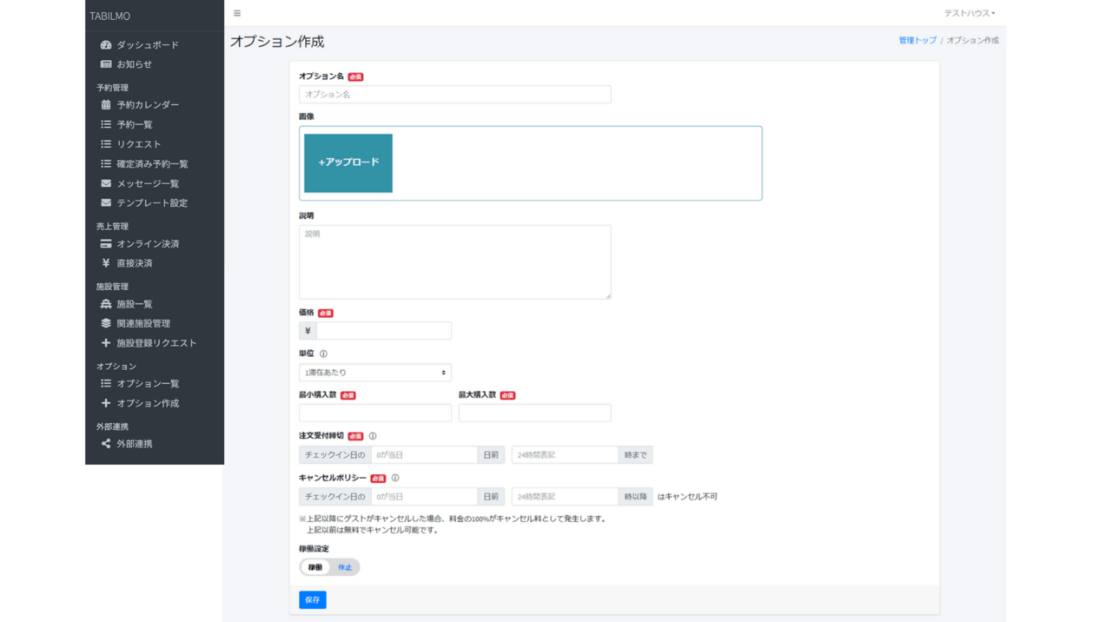The image size is (1112, 622).
Task: Click the dashboard gauge icon
Action: coord(106,45)
